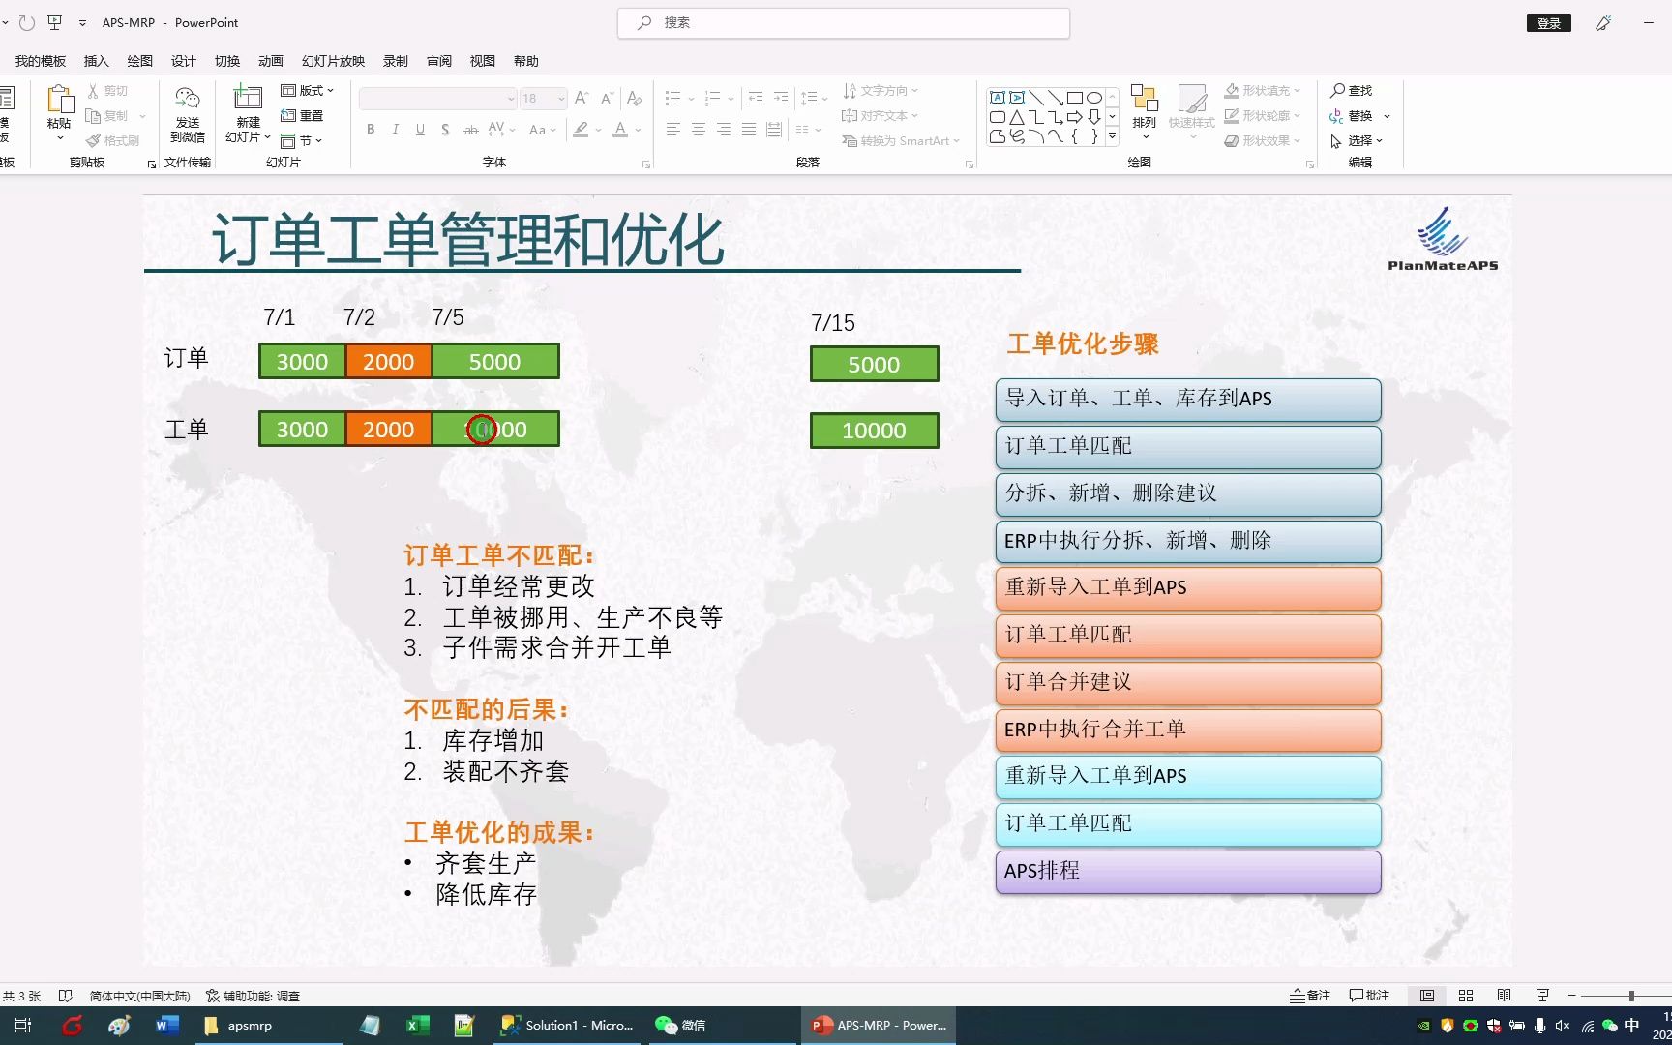Increase font size with the grow font icon
1672x1045 pixels.
coord(581,98)
